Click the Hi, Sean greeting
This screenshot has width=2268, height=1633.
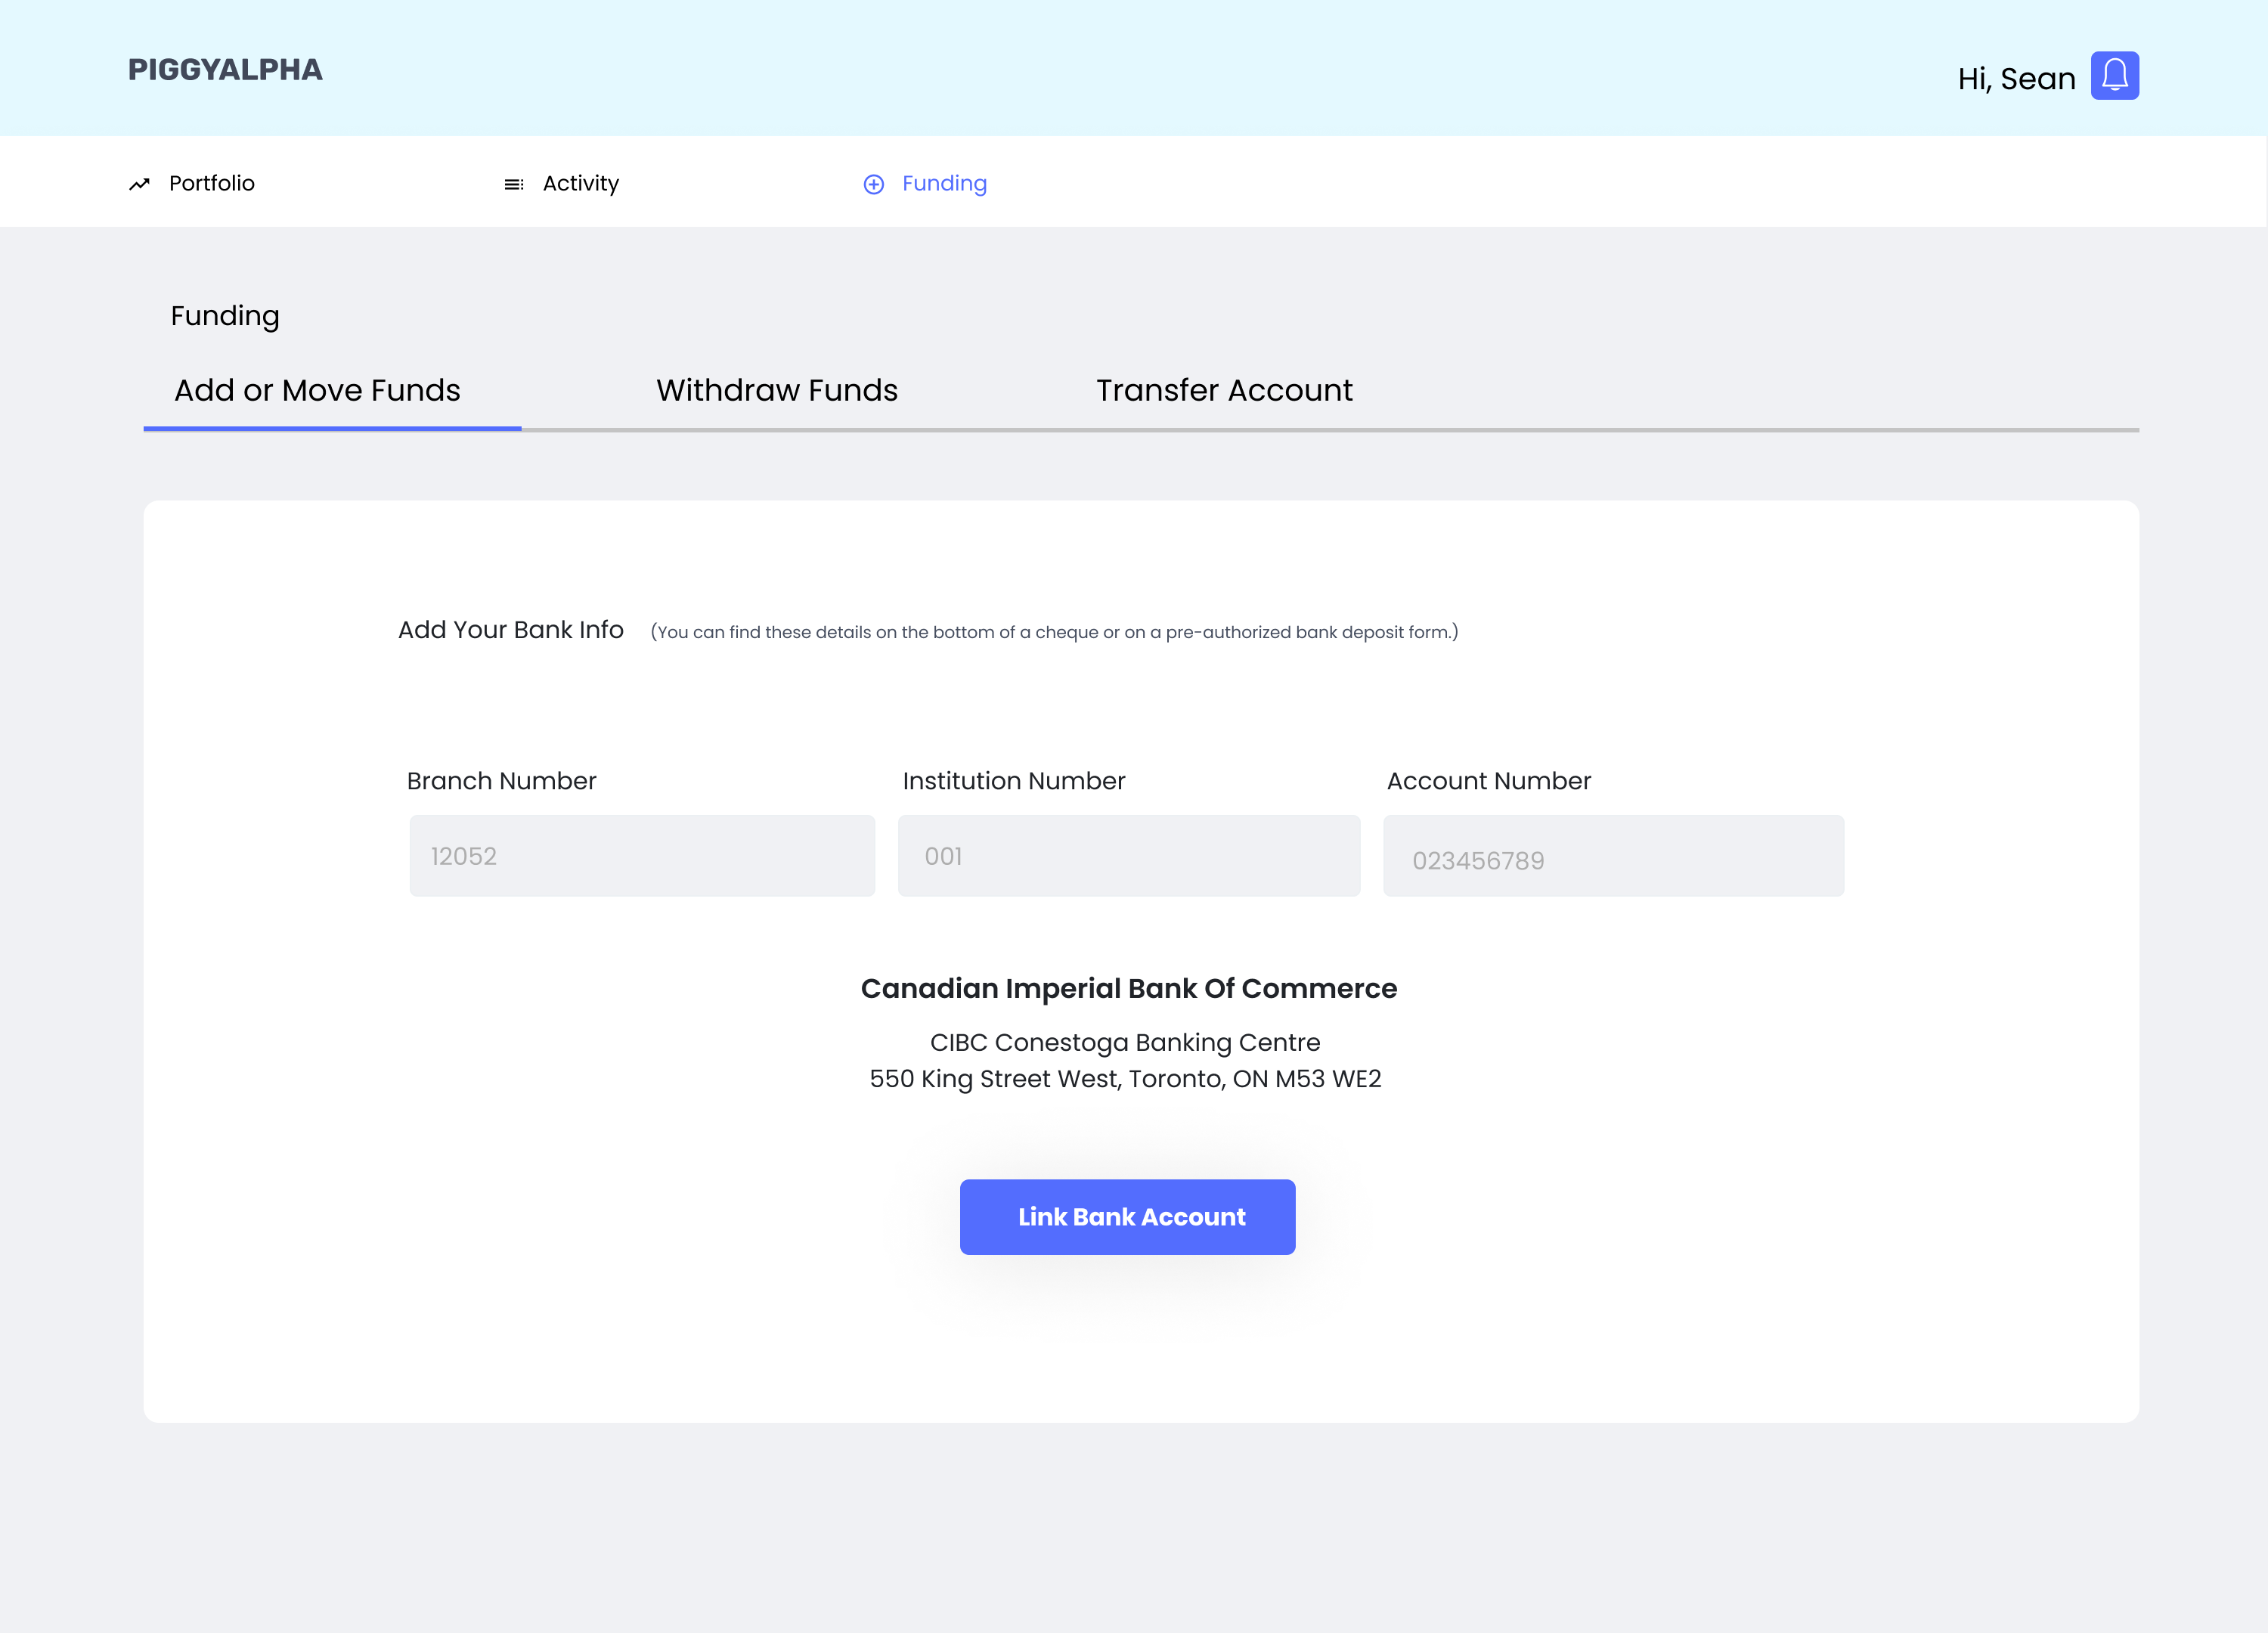(2015, 78)
